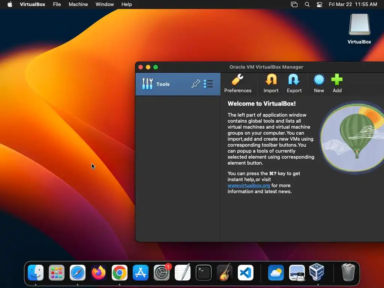Open Launchpad from the Dock
Viewport: 384px width, 288px height.
(x=57, y=273)
